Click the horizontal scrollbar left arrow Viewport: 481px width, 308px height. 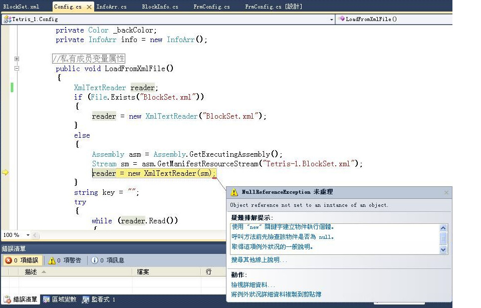(35, 235)
